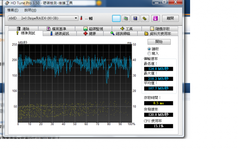Click the minimum value 124.8 MB/秒 field
The height and width of the screenshot is (149, 238).
pyautogui.click(x=158, y=69)
